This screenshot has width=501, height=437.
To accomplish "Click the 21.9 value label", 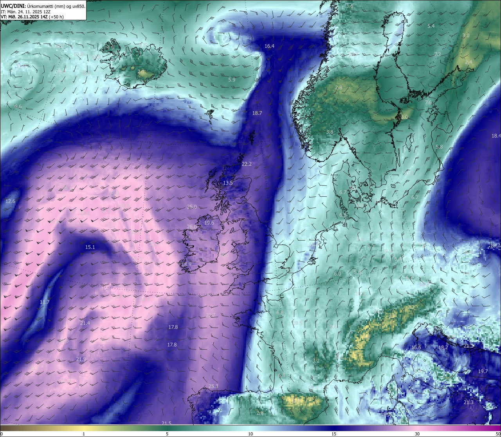I will pos(81,359).
